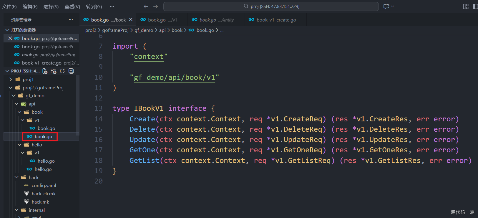Click the breadcrumb trailing ellipsis

[x=222, y=30]
